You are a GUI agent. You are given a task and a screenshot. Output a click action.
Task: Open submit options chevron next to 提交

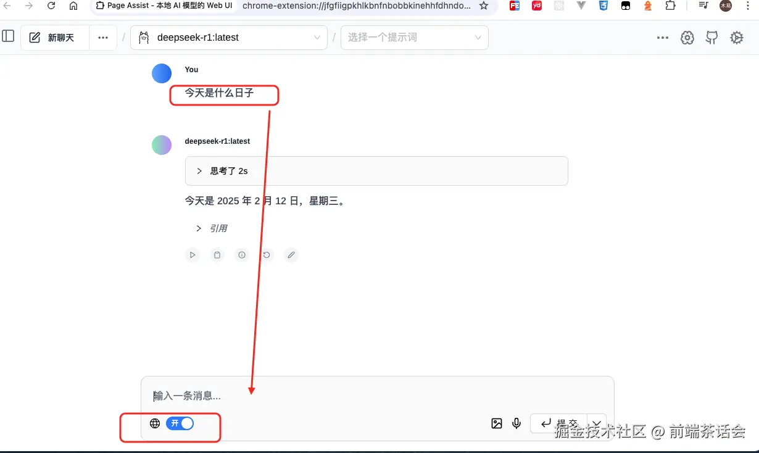click(597, 423)
